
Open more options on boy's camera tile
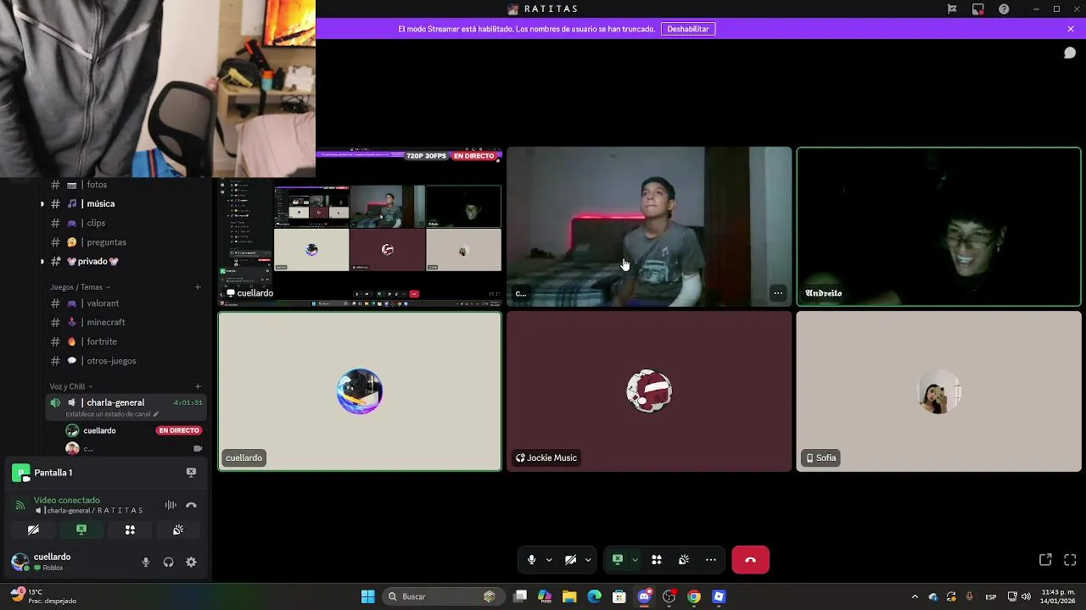click(778, 293)
